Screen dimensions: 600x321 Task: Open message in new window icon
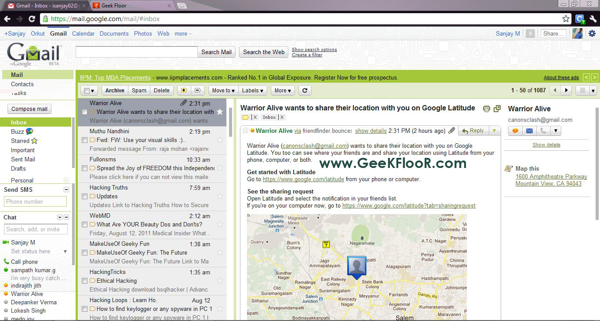tap(497, 109)
